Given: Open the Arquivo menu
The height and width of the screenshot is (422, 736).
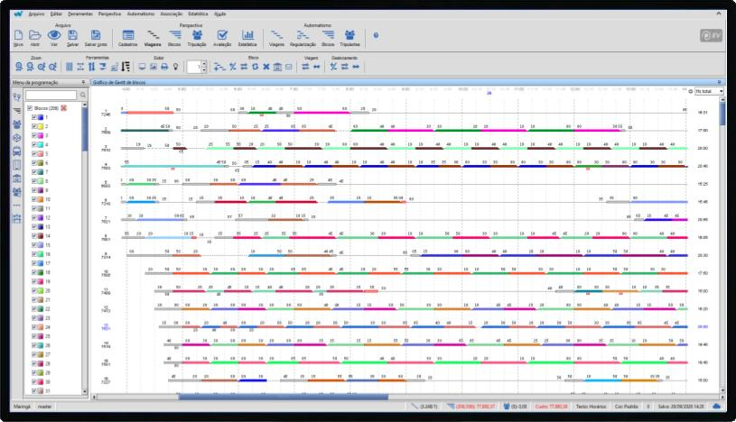Looking at the screenshot, I should coord(37,14).
